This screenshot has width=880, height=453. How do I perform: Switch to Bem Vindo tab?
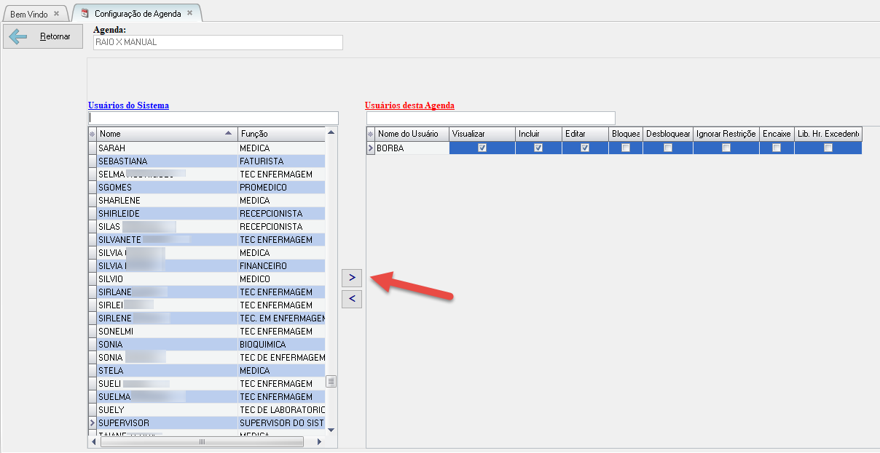coord(29,14)
